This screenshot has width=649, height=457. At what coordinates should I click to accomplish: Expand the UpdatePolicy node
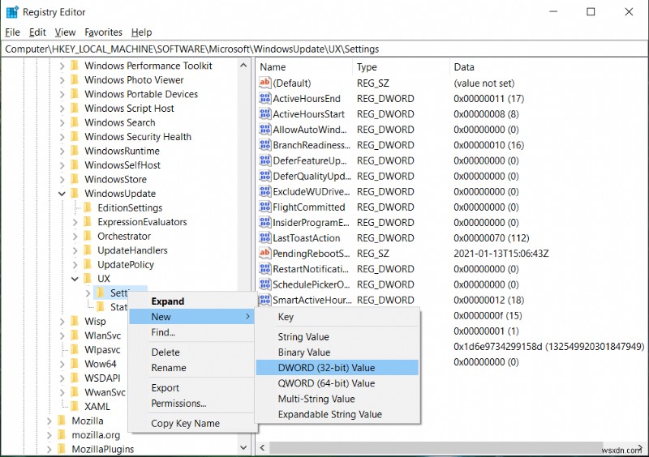75,265
